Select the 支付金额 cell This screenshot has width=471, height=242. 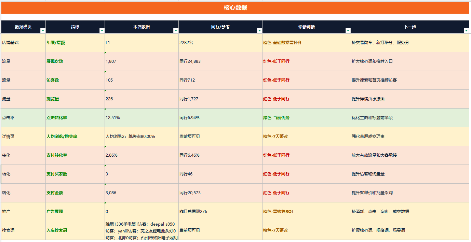click(x=75, y=193)
